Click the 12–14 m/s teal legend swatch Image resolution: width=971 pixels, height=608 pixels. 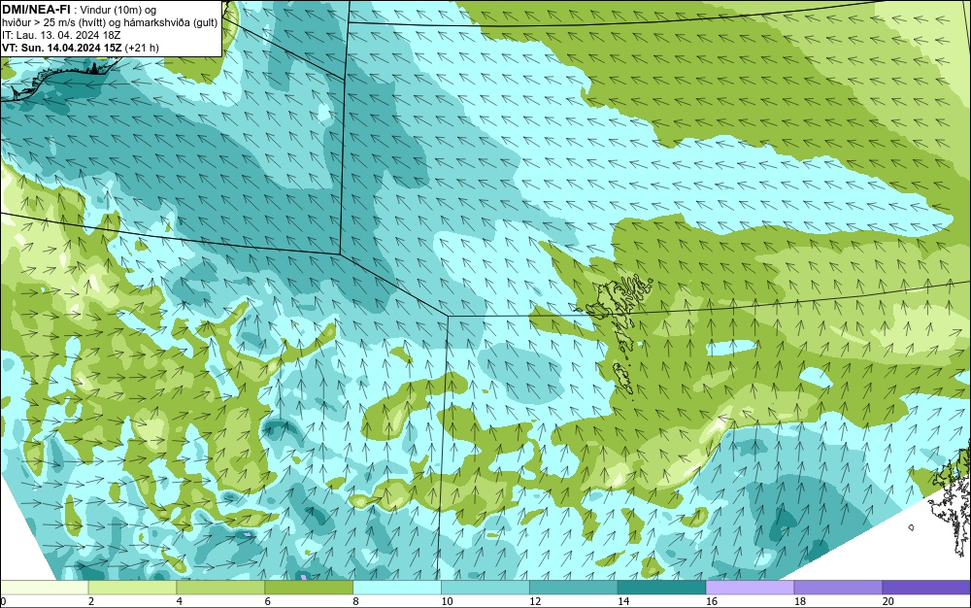tap(574, 587)
